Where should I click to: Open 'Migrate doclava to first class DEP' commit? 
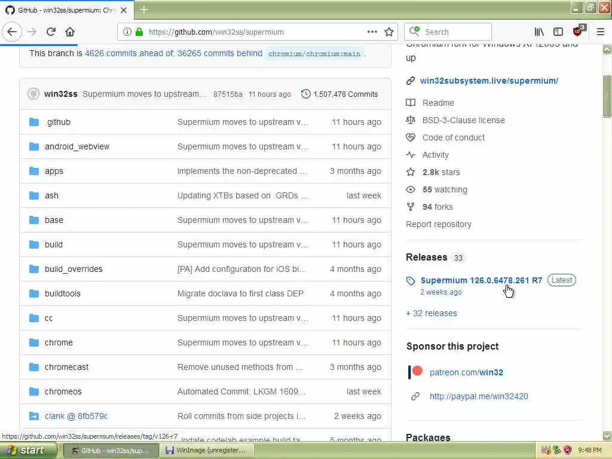(240, 293)
